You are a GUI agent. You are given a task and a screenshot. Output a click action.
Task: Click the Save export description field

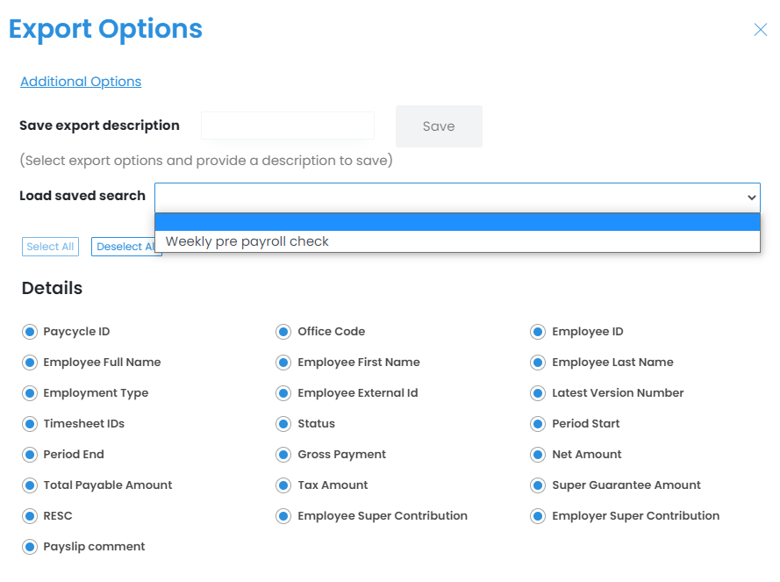pyautogui.click(x=288, y=126)
